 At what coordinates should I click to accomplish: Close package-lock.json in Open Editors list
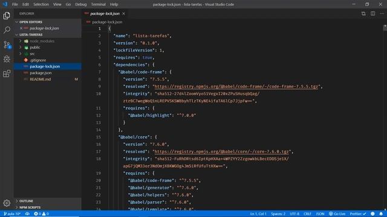click(x=21, y=28)
